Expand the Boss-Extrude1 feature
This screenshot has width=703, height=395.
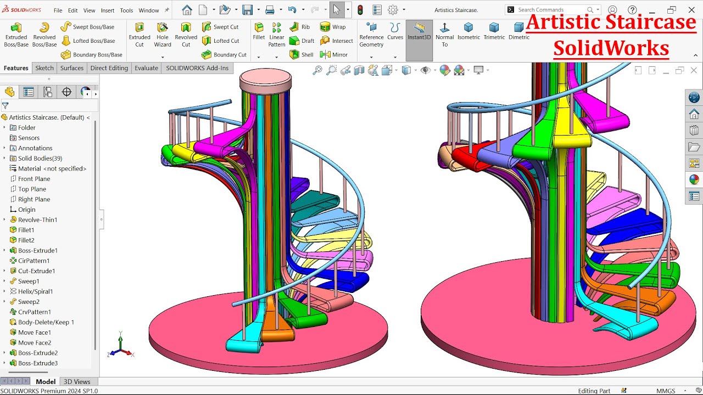[4, 251]
